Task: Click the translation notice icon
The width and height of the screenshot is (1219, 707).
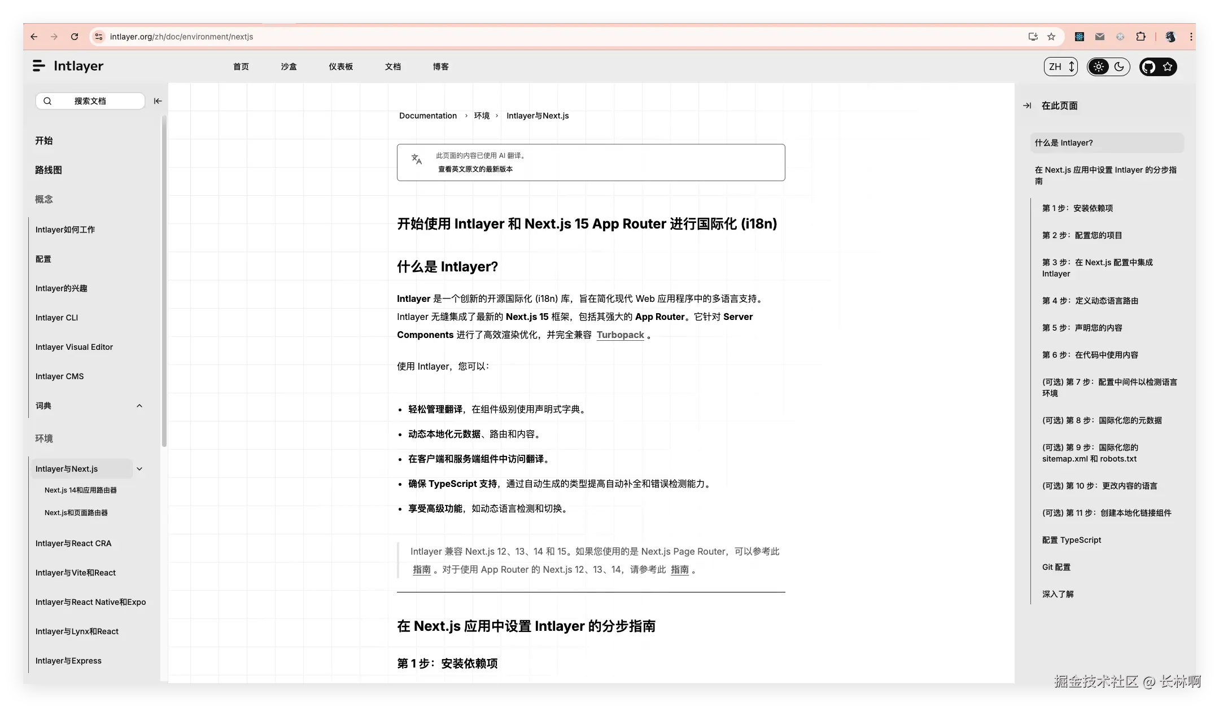Action: pos(417,159)
